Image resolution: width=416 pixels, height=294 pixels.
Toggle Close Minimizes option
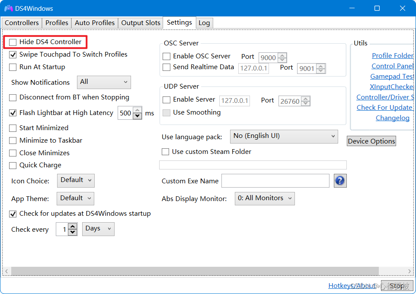point(13,153)
